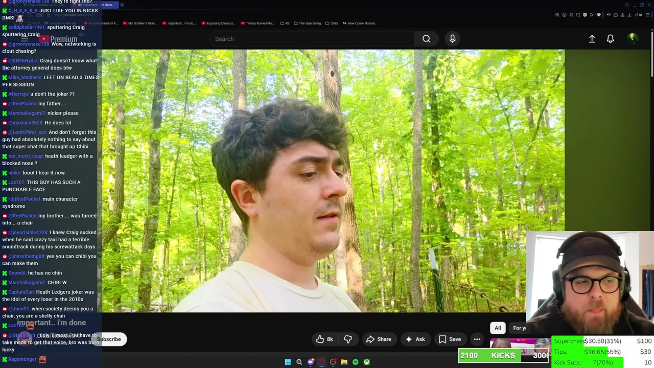Open Windows taskbar search
This screenshot has width=654, height=368.
299,362
